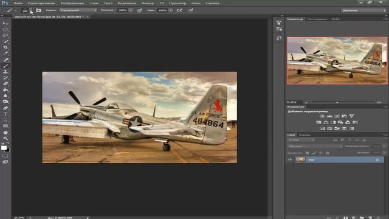The width and height of the screenshot is (389, 219).
Task: Toggle lock position in Layers panel
Action: tap(321, 153)
